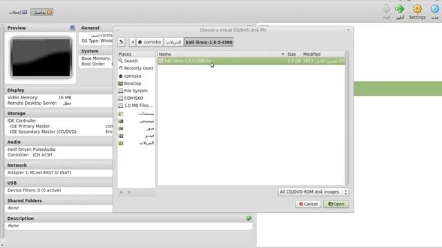Click the Open button
Image resolution: width=442 pixels, height=248 pixels.
tap(336, 204)
